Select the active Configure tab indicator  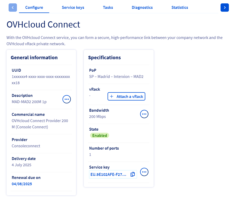click(x=34, y=8)
